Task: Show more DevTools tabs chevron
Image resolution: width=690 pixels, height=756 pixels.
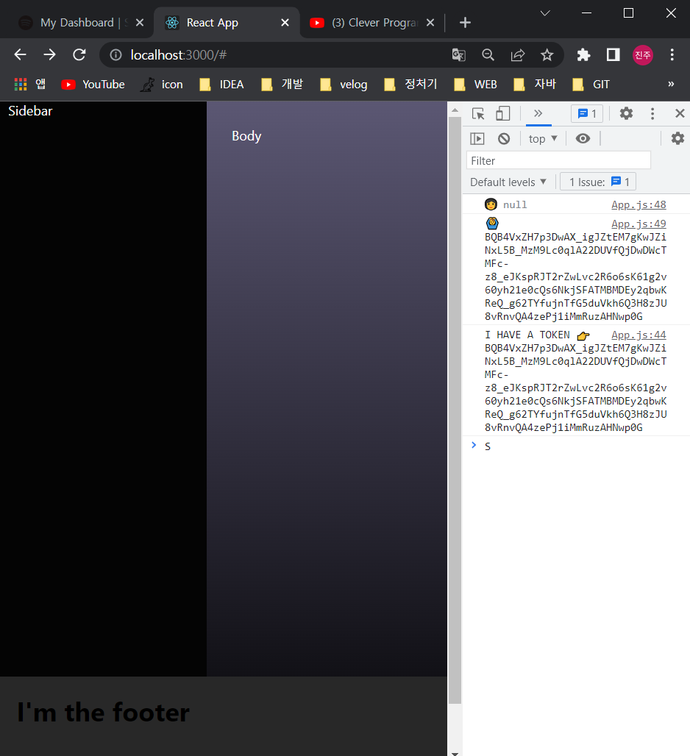Action: coord(538,113)
